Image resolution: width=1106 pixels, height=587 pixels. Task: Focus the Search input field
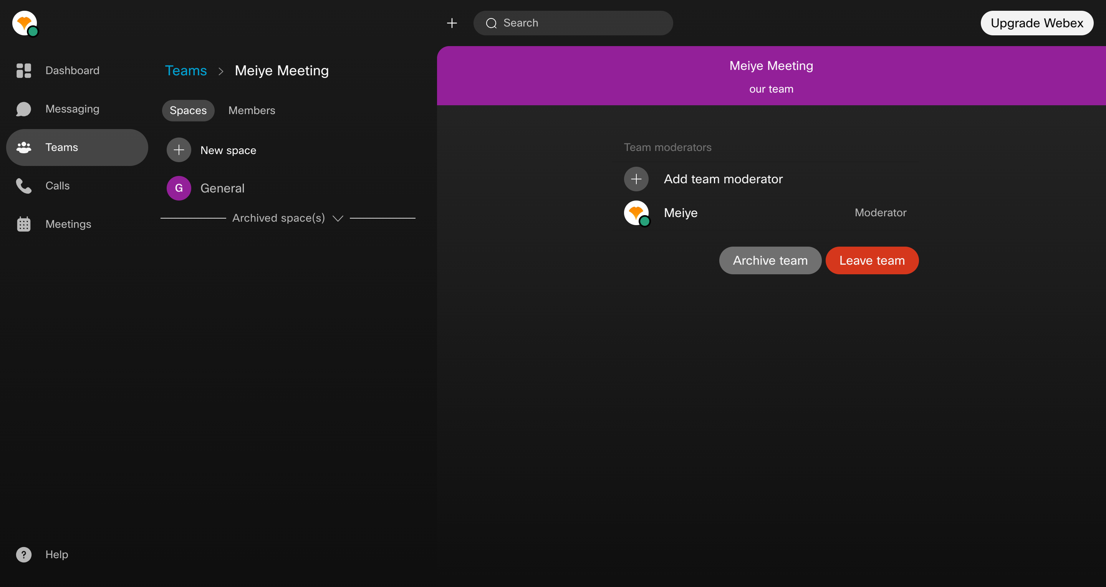(573, 23)
